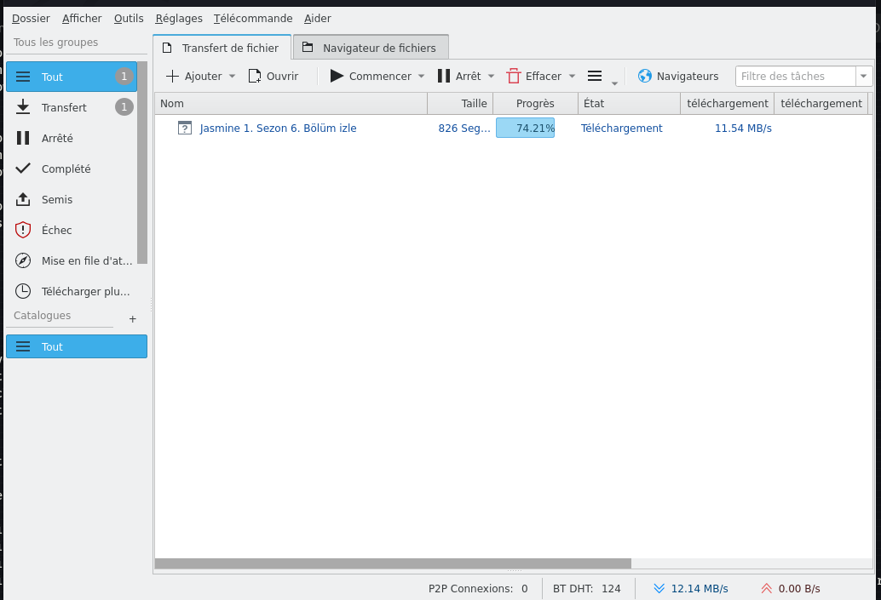The height and width of the screenshot is (600, 881).
Task: Click the P2P Connexions status entry
Action: tap(478, 588)
